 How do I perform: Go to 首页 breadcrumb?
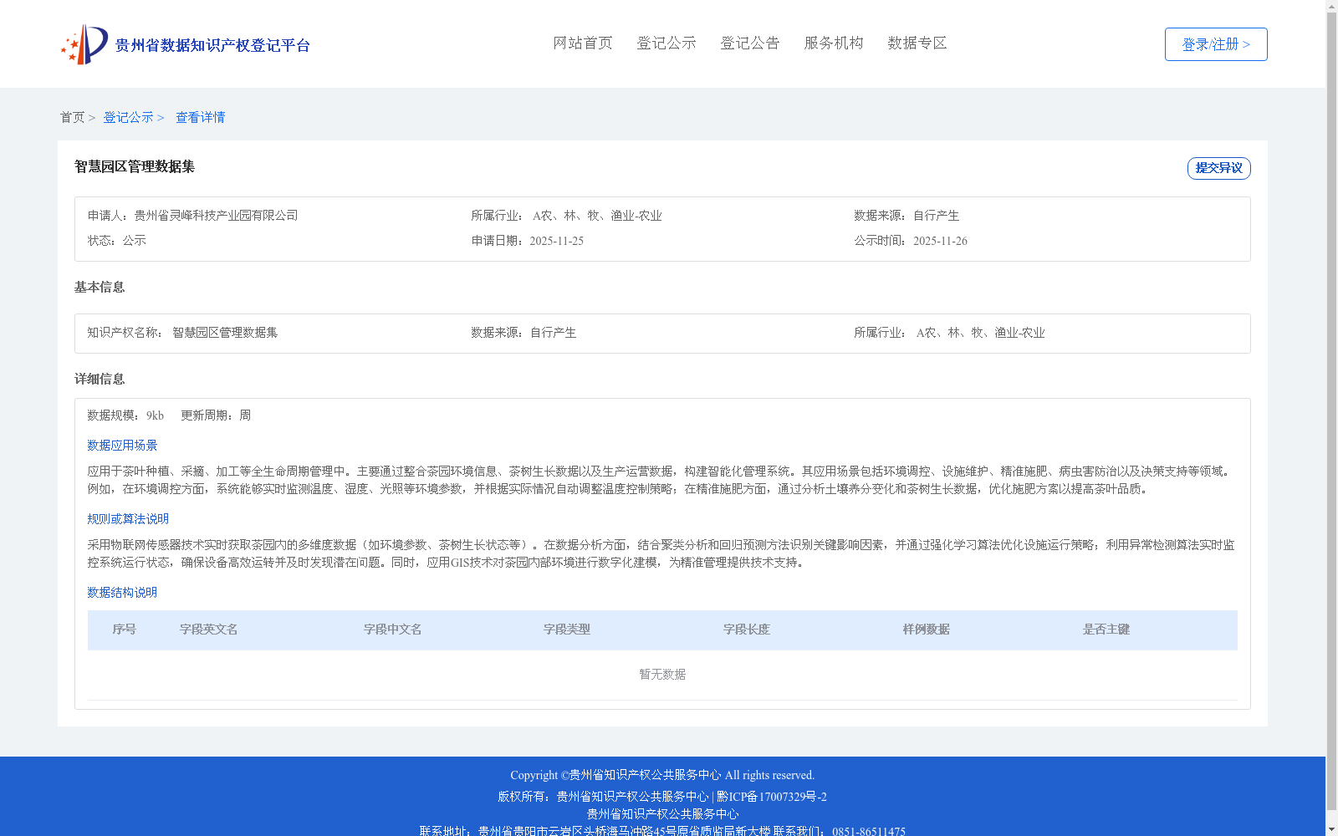pos(72,118)
